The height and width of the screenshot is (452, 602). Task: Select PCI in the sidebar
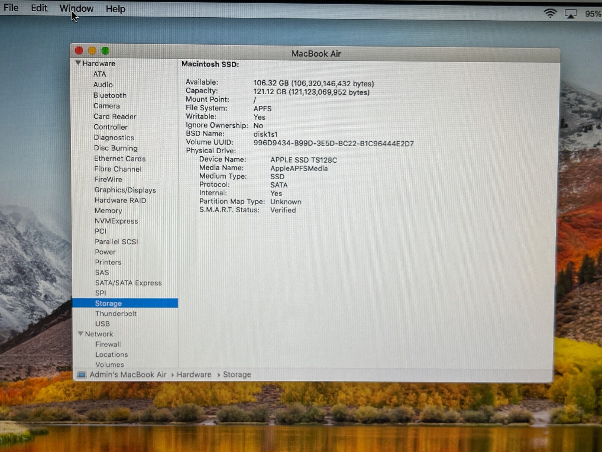(100, 231)
